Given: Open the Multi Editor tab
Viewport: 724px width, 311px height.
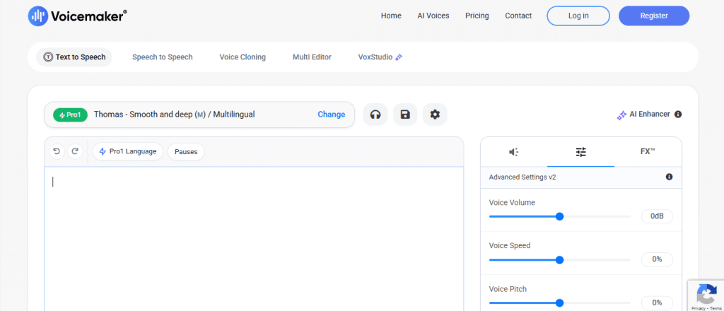Looking at the screenshot, I should point(312,57).
